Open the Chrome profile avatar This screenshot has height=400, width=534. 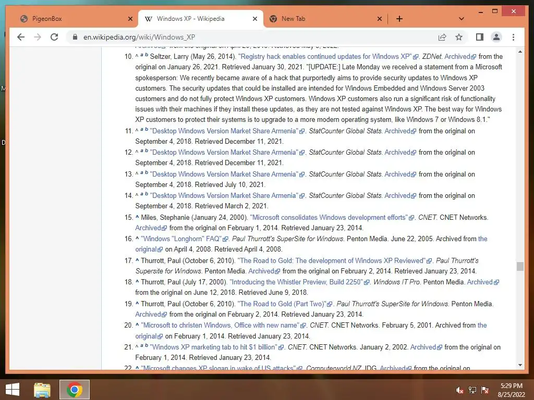[496, 37]
